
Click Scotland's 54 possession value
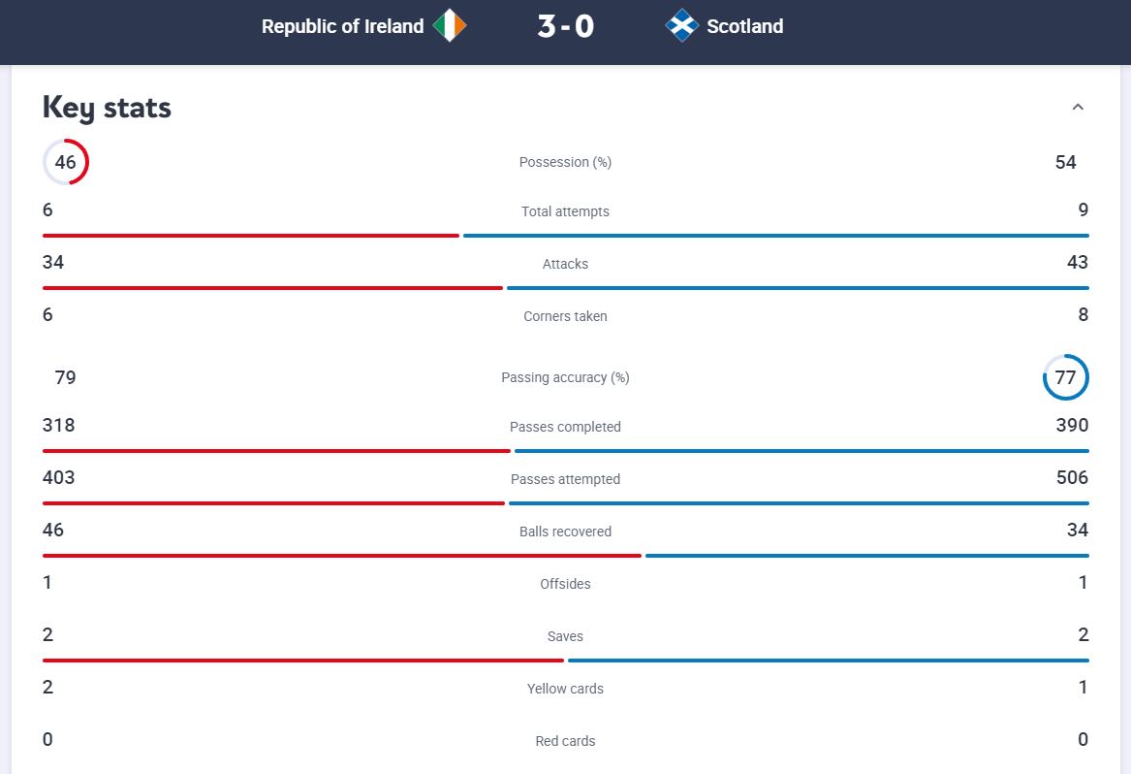(1065, 162)
